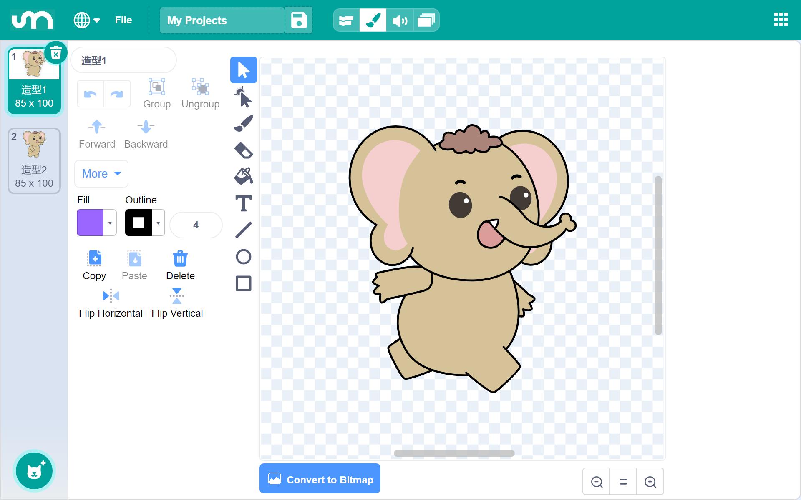The image size is (801, 500).
Task: Add a new costume with cat button
Action: [34, 471]
